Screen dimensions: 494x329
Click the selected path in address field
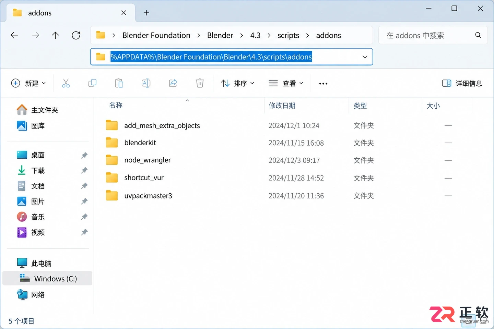click(x=211, y=57)
